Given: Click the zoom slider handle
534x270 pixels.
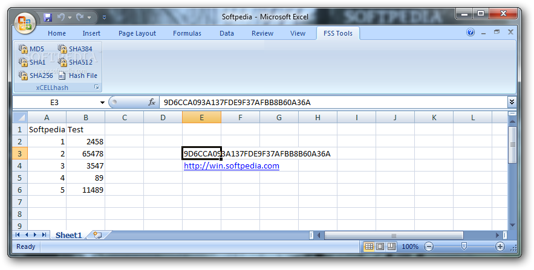Looking at the screenshot, I should (464, 246).
